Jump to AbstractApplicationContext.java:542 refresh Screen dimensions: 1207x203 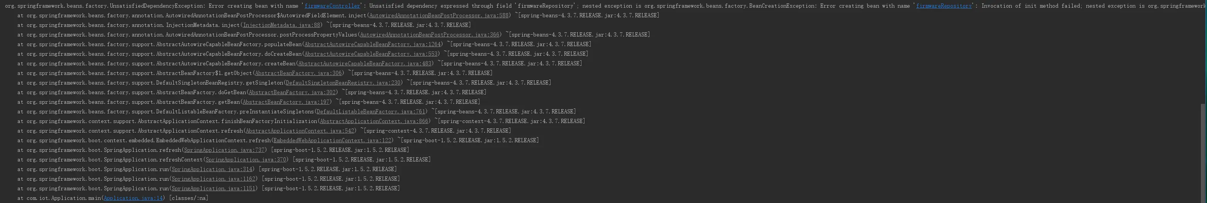tap(300, 131)
